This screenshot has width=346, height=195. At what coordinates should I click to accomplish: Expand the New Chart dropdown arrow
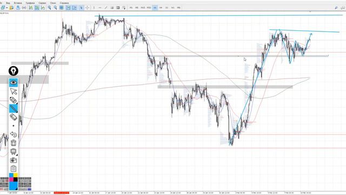(x=7, y=8)
